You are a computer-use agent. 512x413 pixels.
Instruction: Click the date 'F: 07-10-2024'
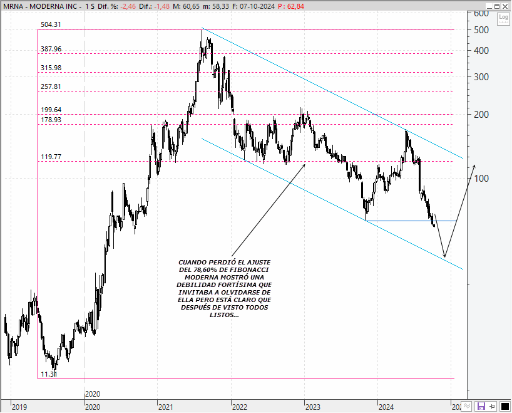tap(253, 6)
